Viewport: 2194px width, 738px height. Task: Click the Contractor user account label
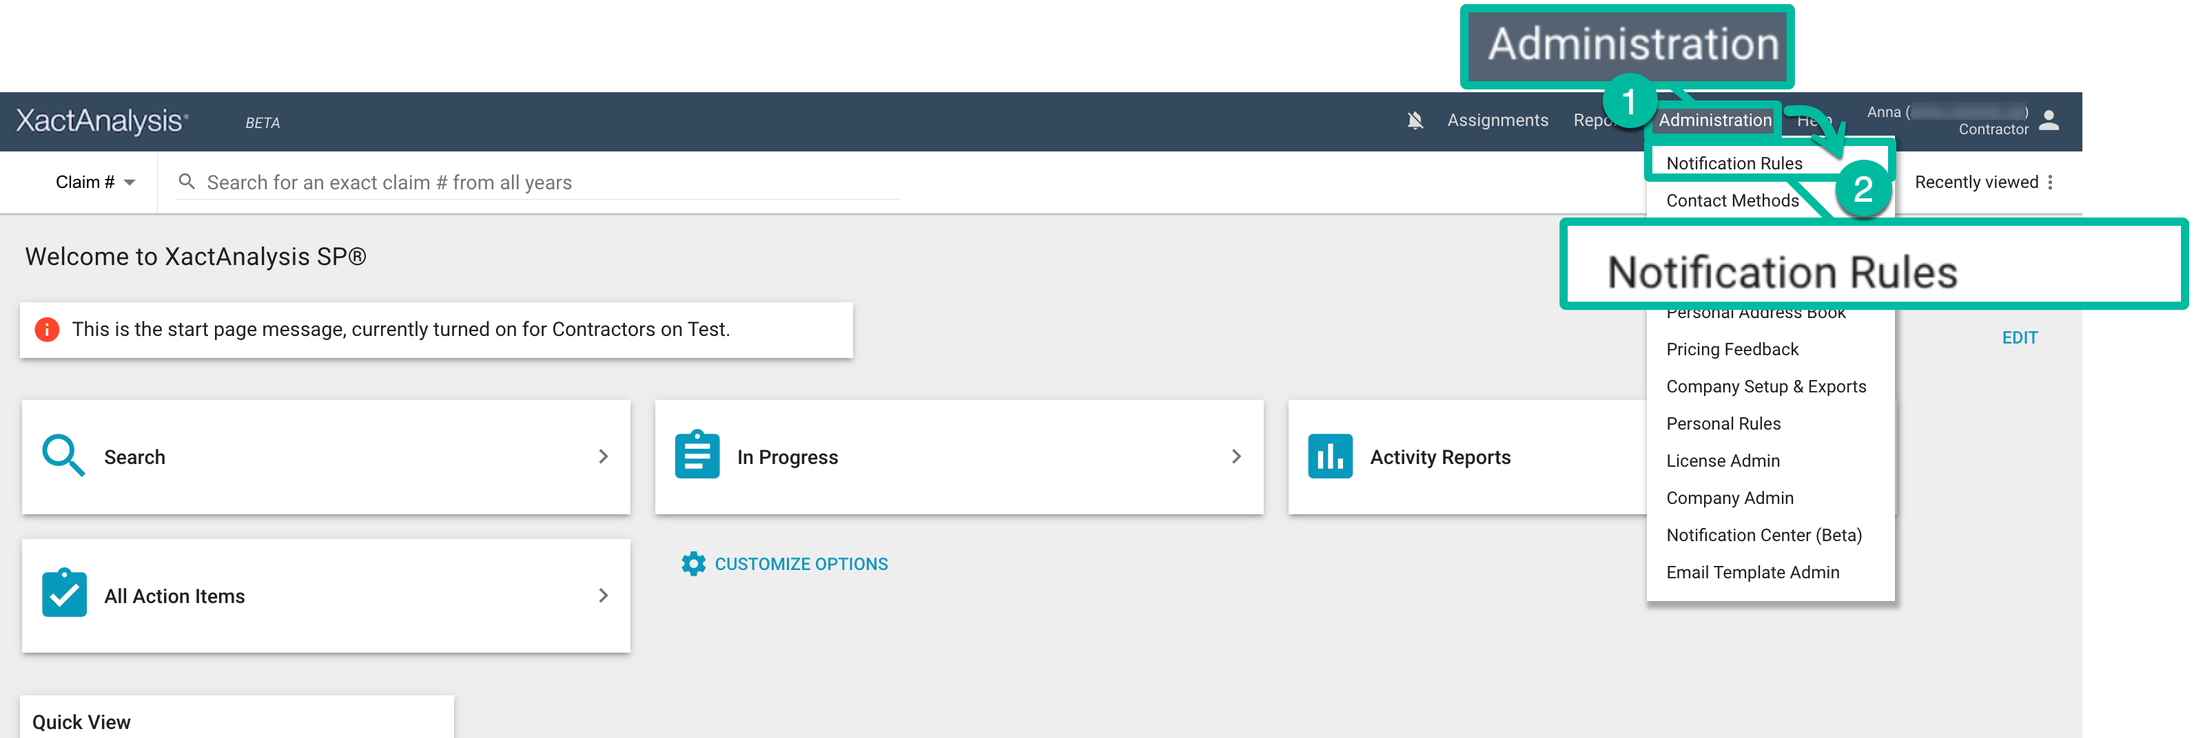pos(1993,129)
